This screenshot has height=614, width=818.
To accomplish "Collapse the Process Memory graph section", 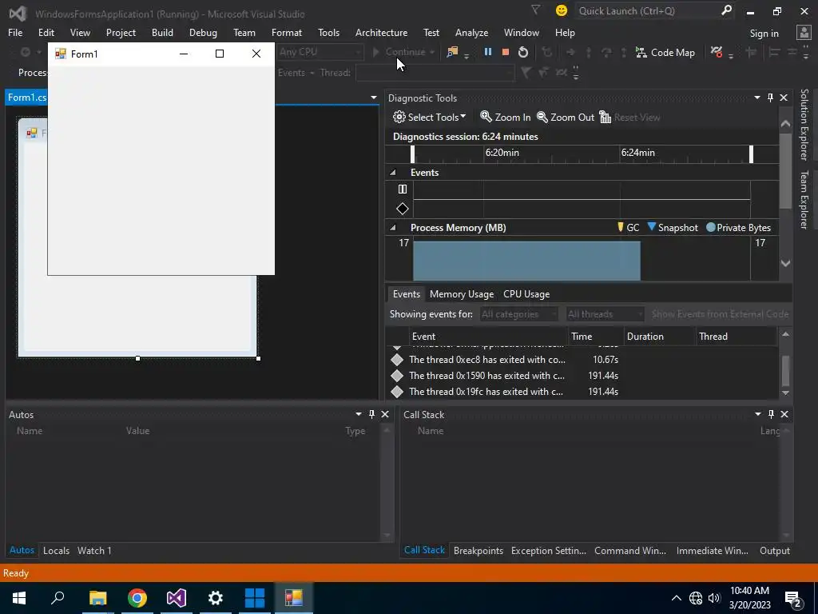I will click(x=393, y=228).
